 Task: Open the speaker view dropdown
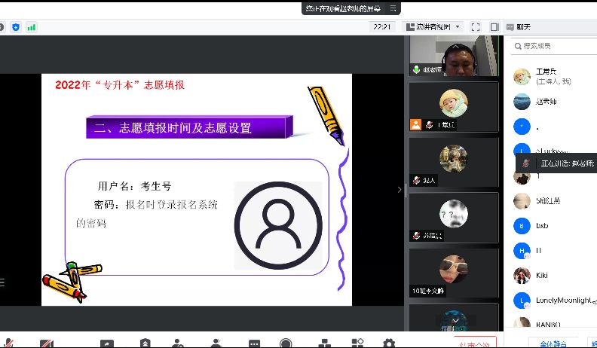pos(433,26)
